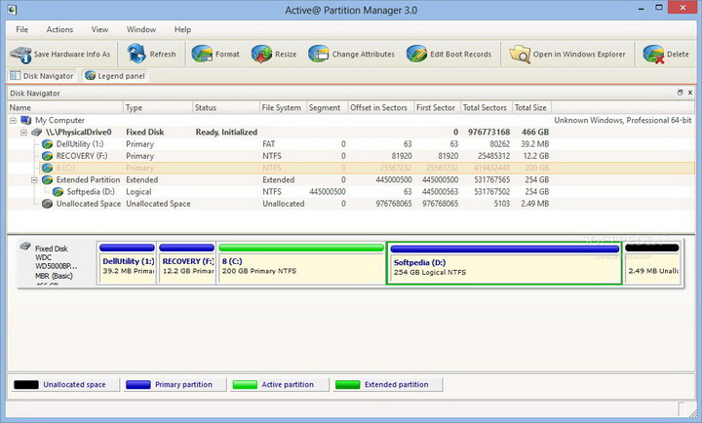Restore the Disk Navigator panel
The height and width of the screenshot is (423, 702).
tap(681, 93)
